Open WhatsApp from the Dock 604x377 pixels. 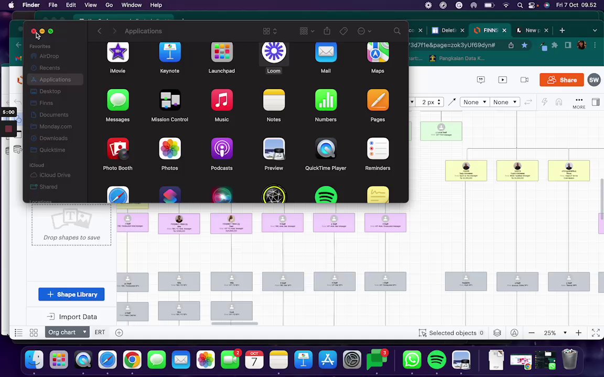pyautogui.click(x=412, y=360)
